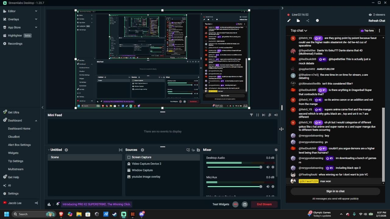
Task: Open Cloudbot settings
Action: click(14, 137)
